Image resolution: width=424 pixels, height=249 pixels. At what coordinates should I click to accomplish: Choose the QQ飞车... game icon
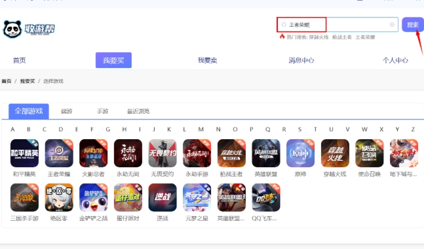[x=266, y=197]
